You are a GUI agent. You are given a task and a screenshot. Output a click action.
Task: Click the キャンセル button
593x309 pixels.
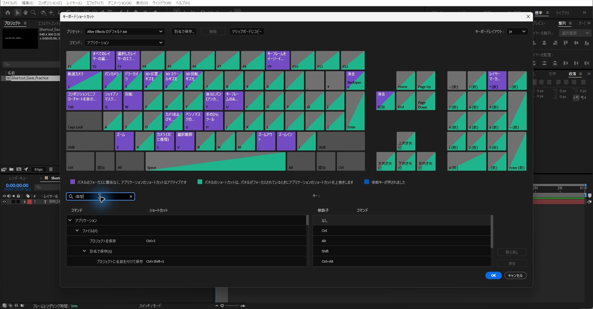click(x=515, y=275)
